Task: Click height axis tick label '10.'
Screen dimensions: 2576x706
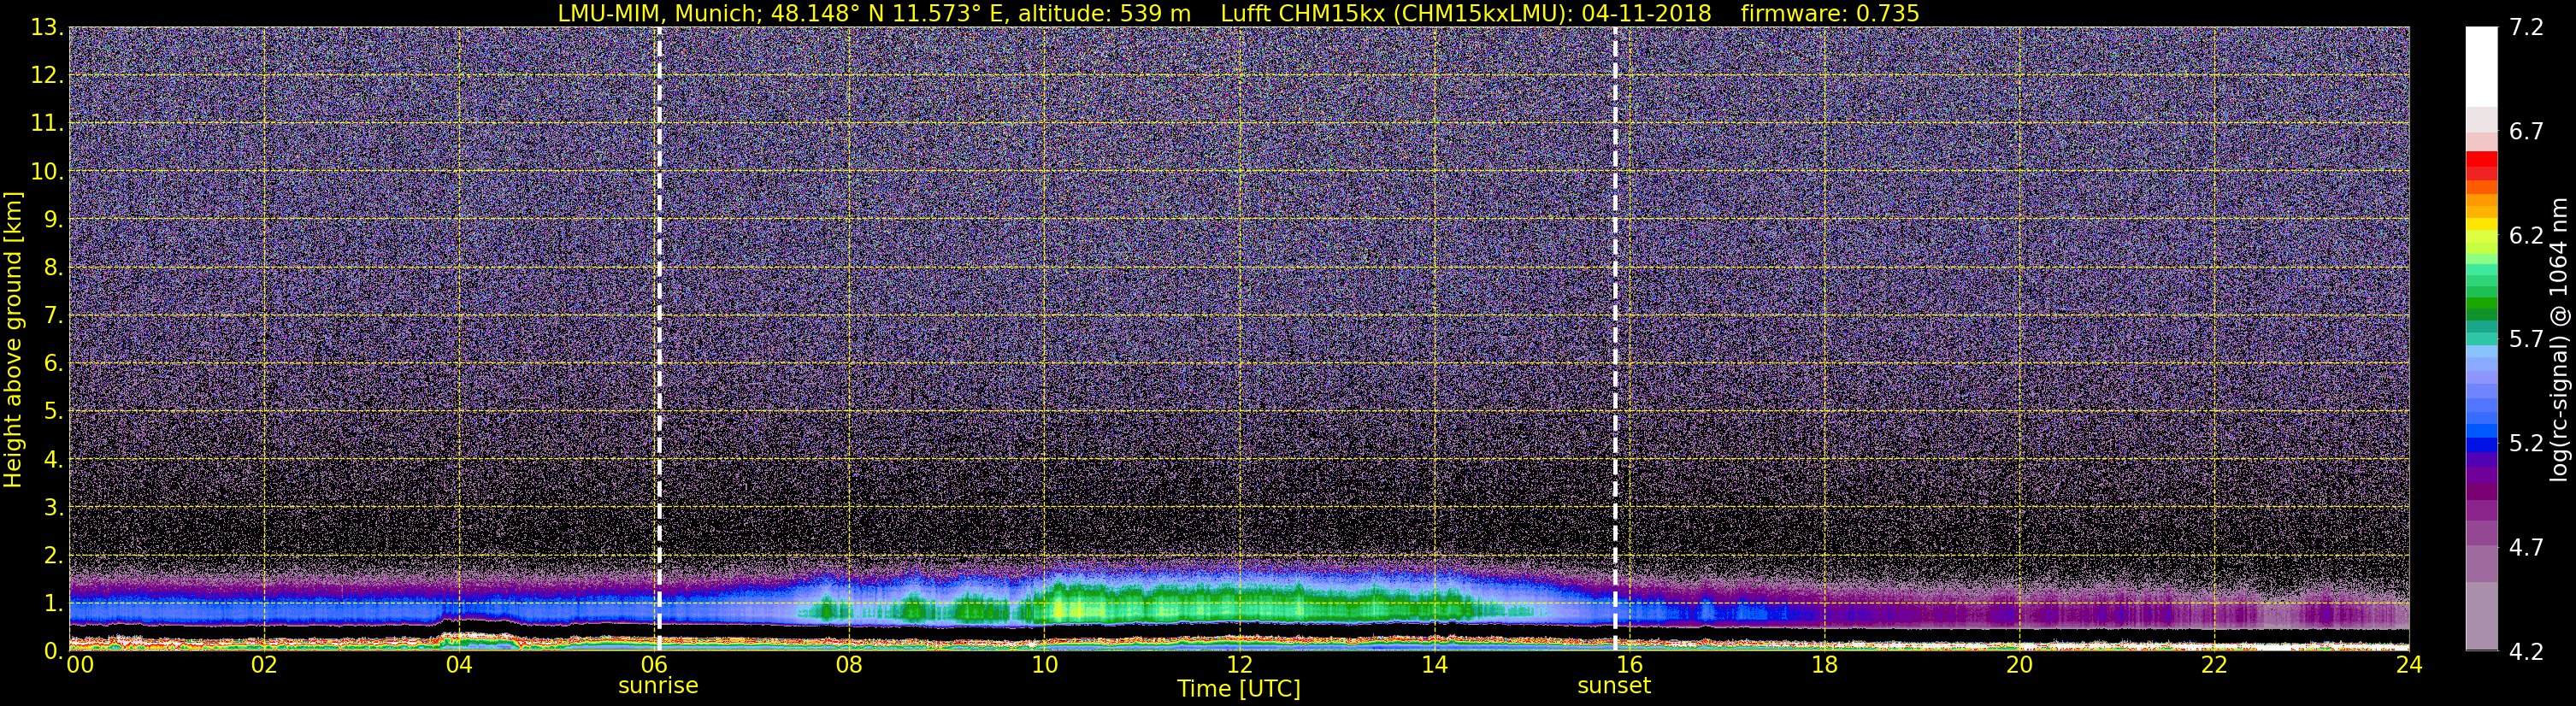Action: 47,172
